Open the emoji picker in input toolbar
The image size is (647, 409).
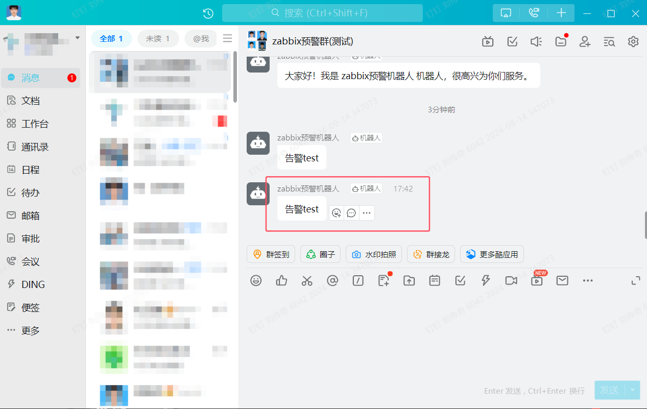coord(256,280)
